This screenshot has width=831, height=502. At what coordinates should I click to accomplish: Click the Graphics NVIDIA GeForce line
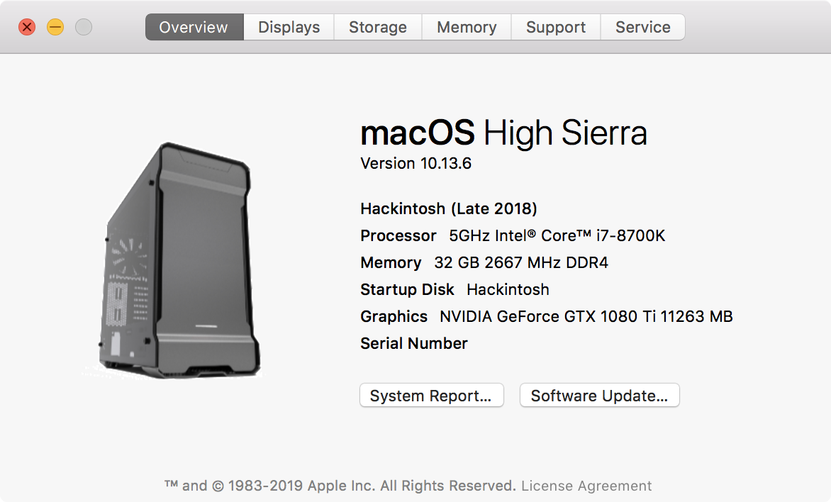pos(547,316)
